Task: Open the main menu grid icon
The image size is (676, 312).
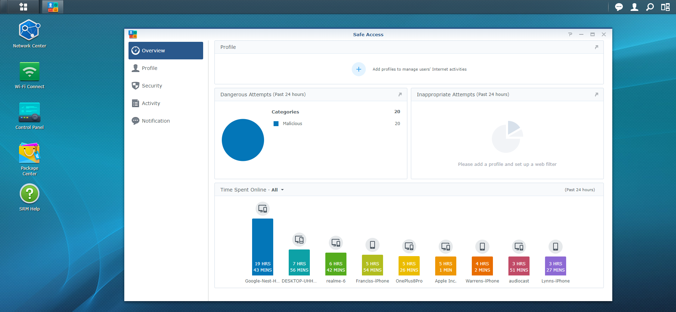Action: 23,7
